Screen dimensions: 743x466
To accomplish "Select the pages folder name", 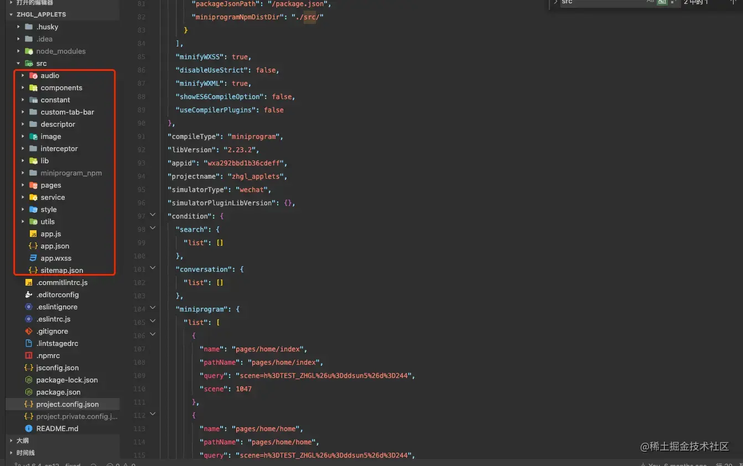I will (x=51, y=185).
